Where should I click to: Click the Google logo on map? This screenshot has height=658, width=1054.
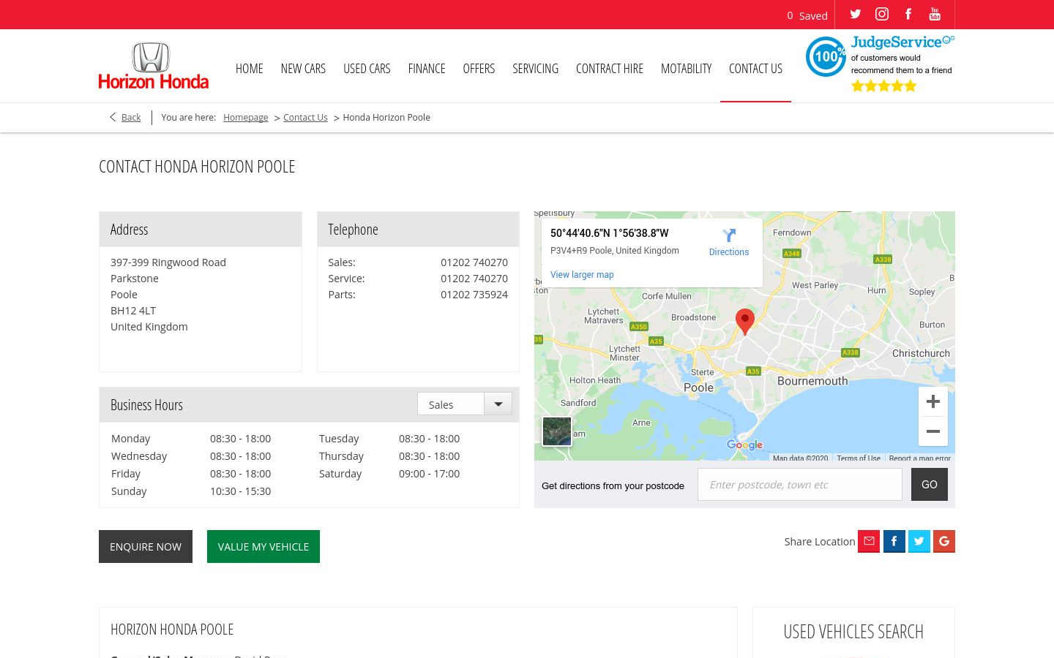745,445
